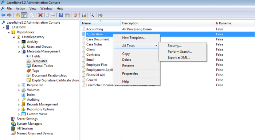This screenshot has width=255, height=140.
Task: Expand the Volumes tree node
Action: [x=19, y=90]
